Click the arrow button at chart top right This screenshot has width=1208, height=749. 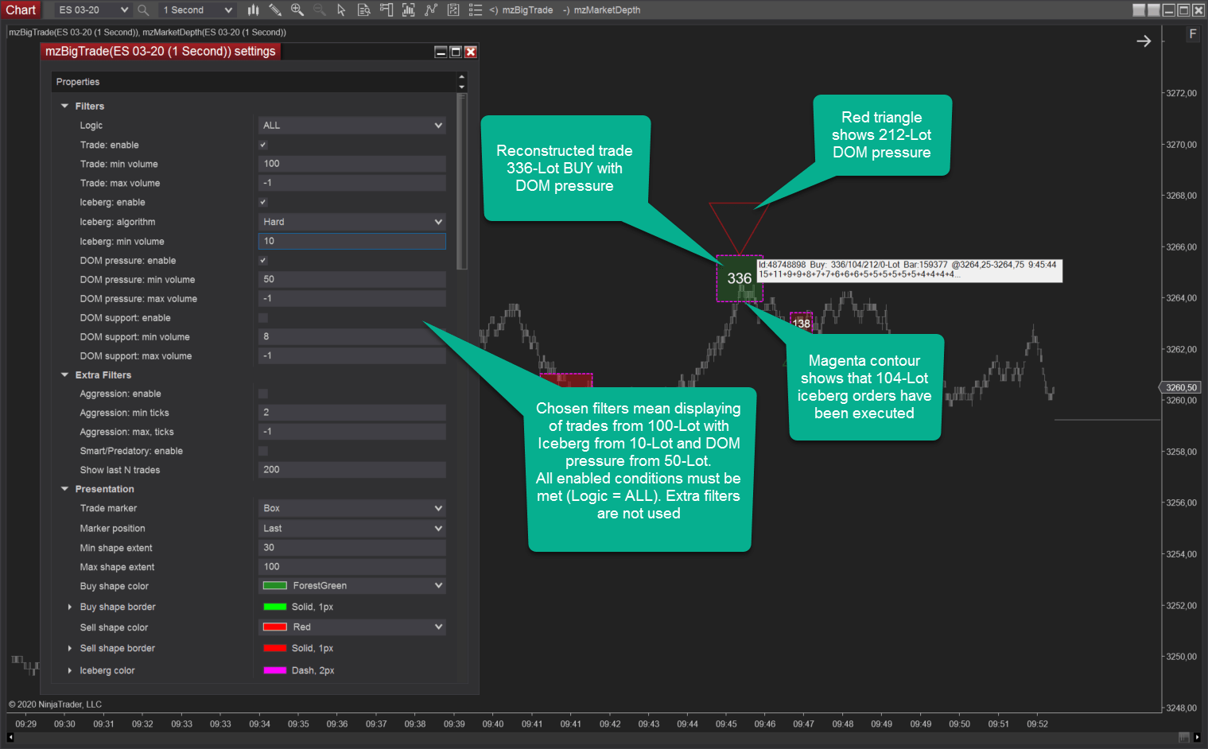1144,41
